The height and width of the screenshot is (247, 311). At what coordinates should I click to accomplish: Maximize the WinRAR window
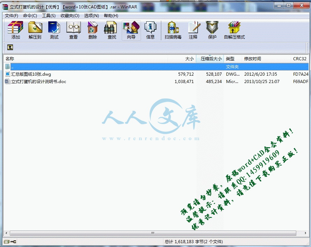point(289,6)
